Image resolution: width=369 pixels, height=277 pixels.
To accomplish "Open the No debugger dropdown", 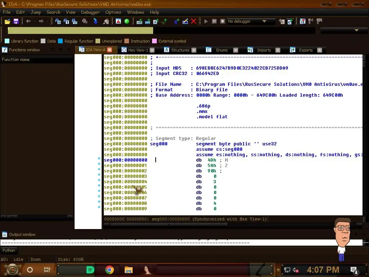I will [x=250, y=21].
